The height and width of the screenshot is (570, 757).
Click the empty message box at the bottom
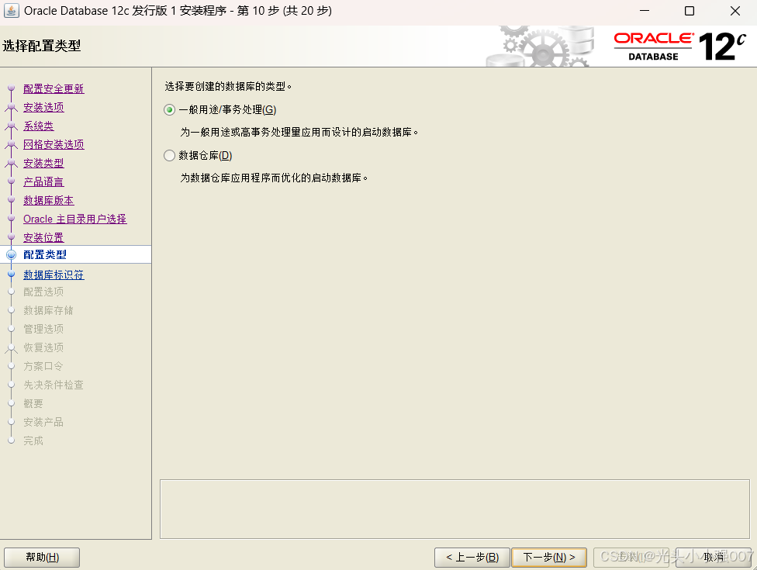tap(454, 510)
